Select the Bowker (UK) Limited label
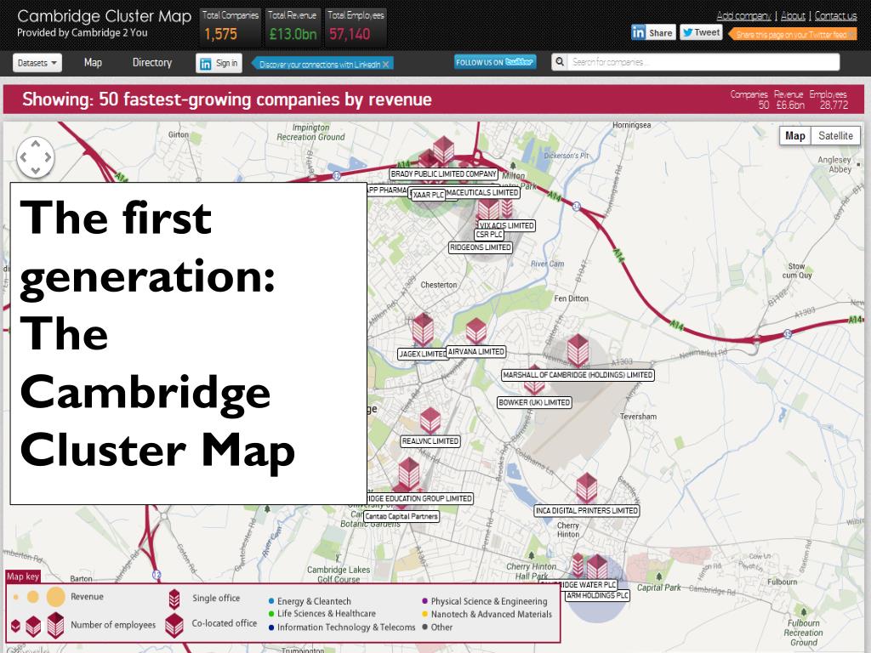This screenshot has width=871, height=653. pos(534,402)
